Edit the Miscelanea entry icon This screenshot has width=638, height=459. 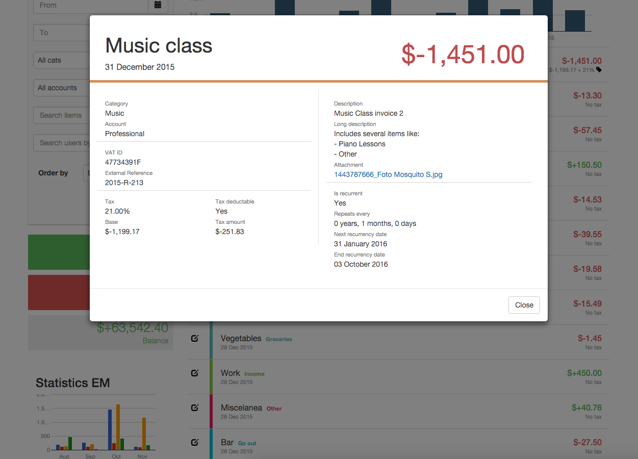click(194, 407)
